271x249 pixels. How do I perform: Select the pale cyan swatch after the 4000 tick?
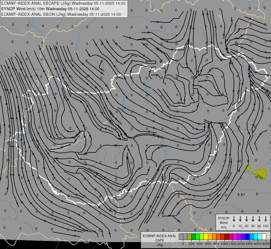point(260,237)
